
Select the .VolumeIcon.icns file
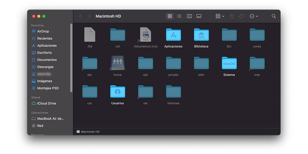point(145,35)
